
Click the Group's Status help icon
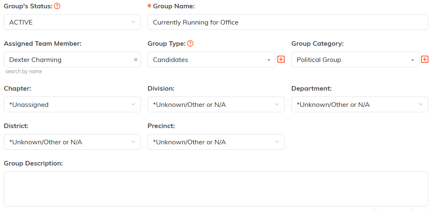[x=57, y=6]
